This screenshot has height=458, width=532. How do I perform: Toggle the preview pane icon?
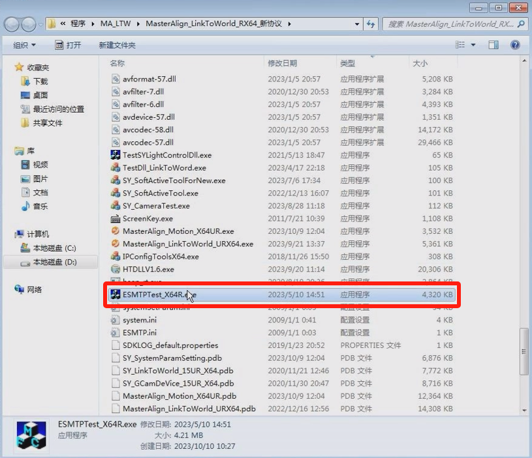pos(493,45)
